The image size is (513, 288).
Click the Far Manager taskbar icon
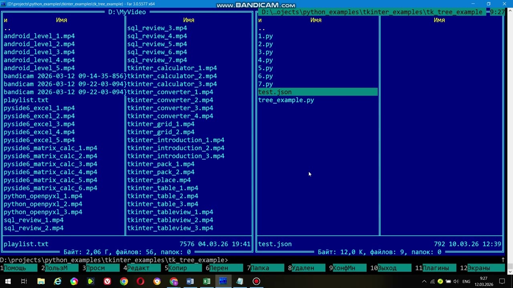[x=223, y=281]
